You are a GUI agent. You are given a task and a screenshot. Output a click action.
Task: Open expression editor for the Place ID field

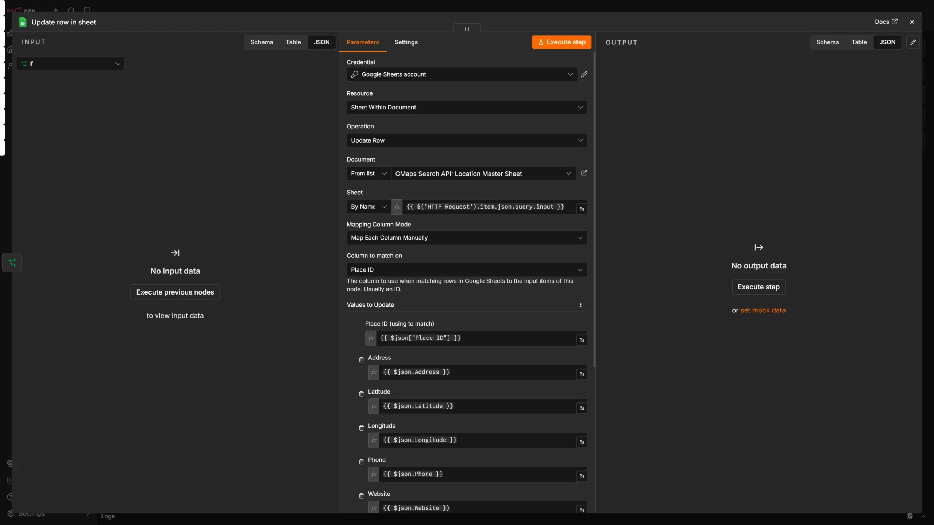coord(582,340)
